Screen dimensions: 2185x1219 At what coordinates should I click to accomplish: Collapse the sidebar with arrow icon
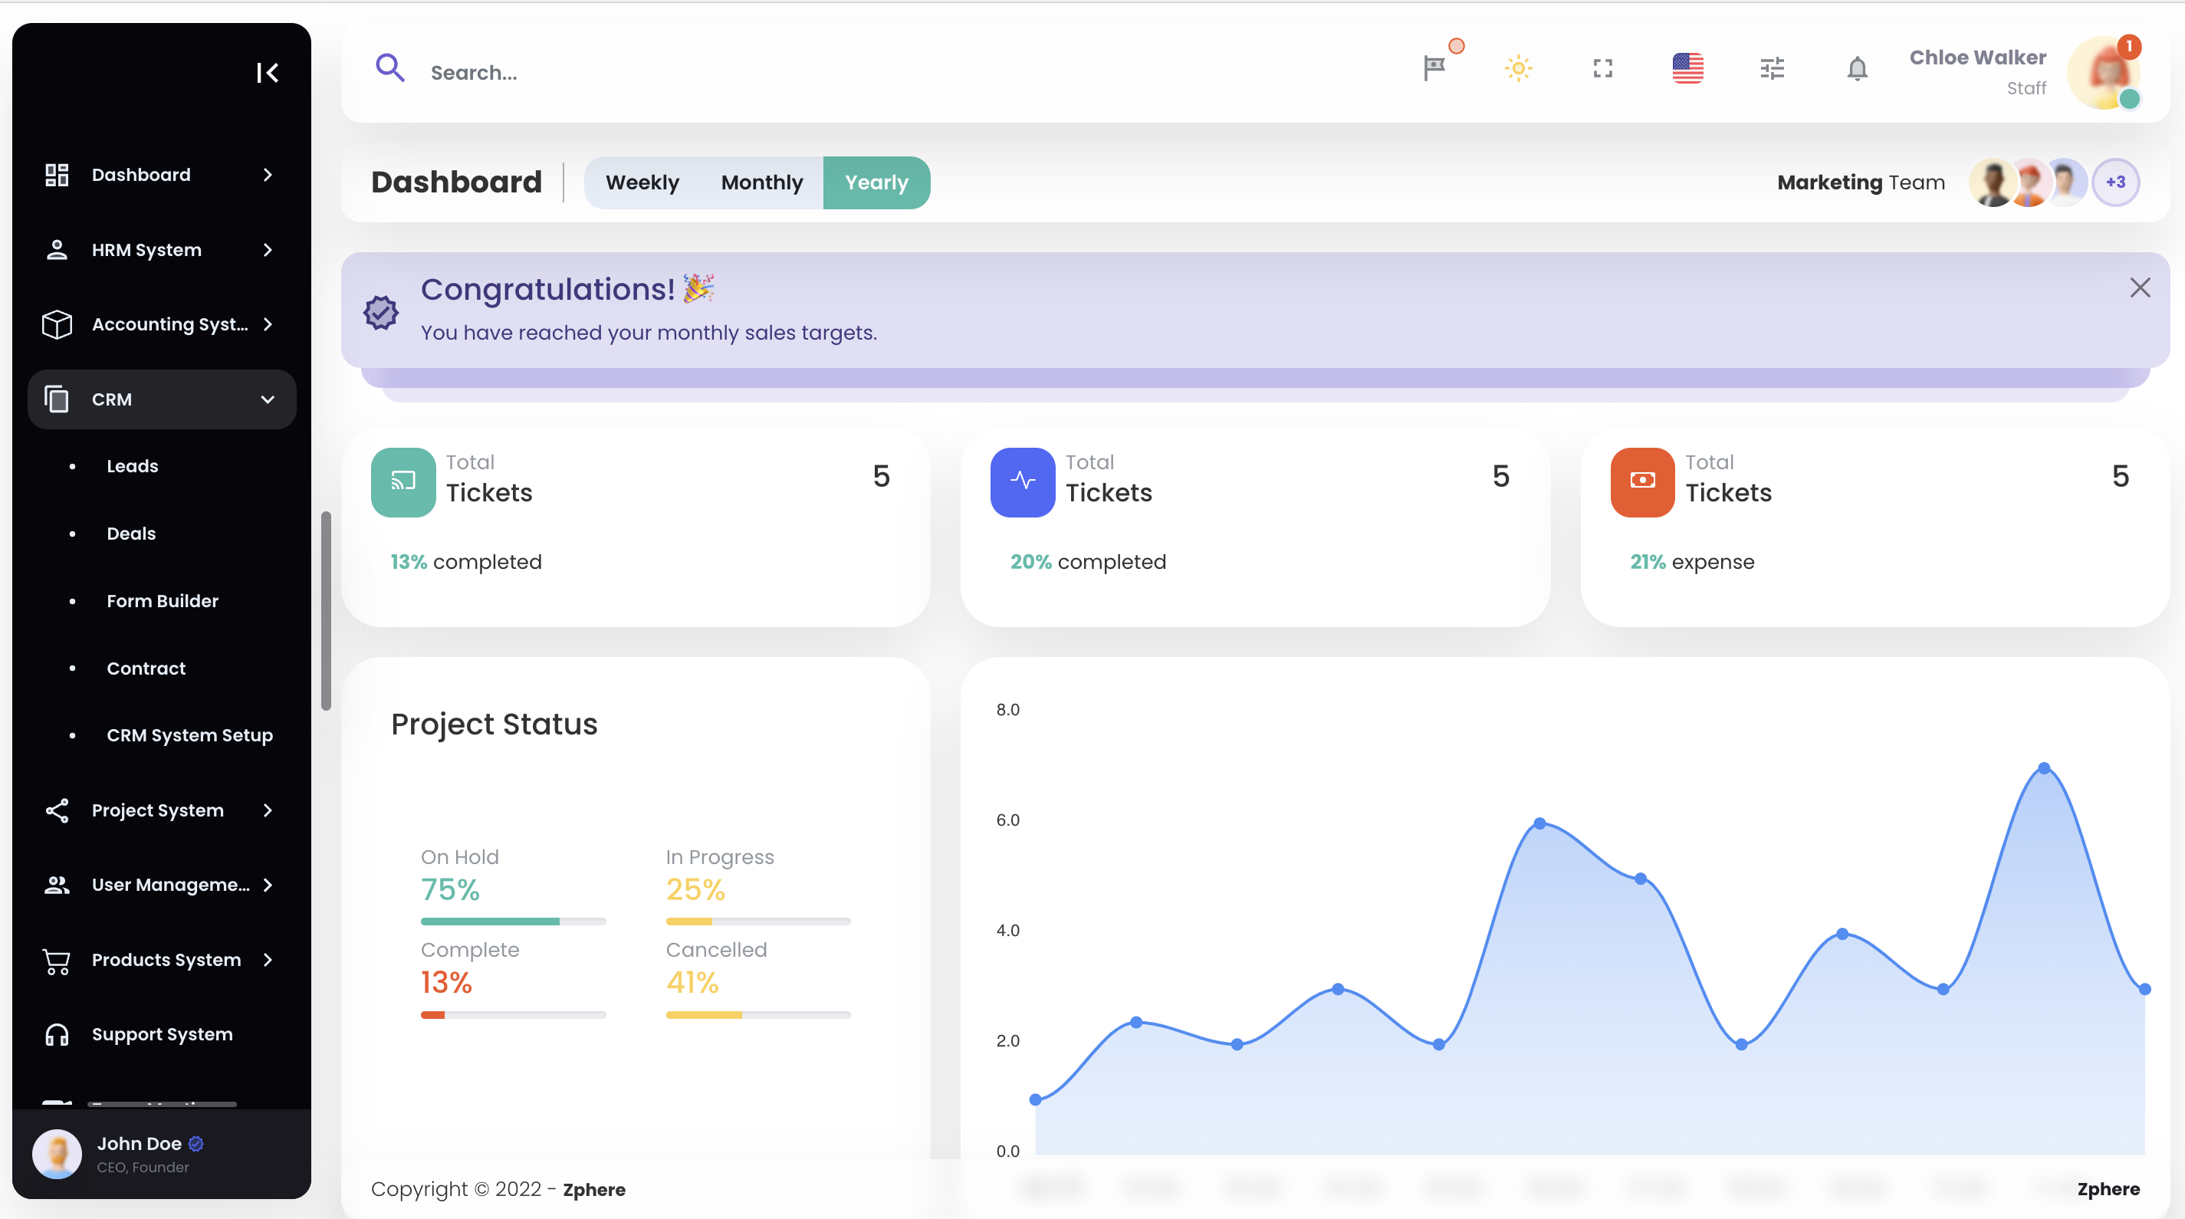pyautogui.click(x=268, y=73)
